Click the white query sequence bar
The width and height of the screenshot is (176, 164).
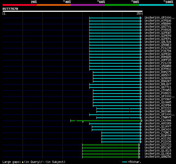point(73,11)
